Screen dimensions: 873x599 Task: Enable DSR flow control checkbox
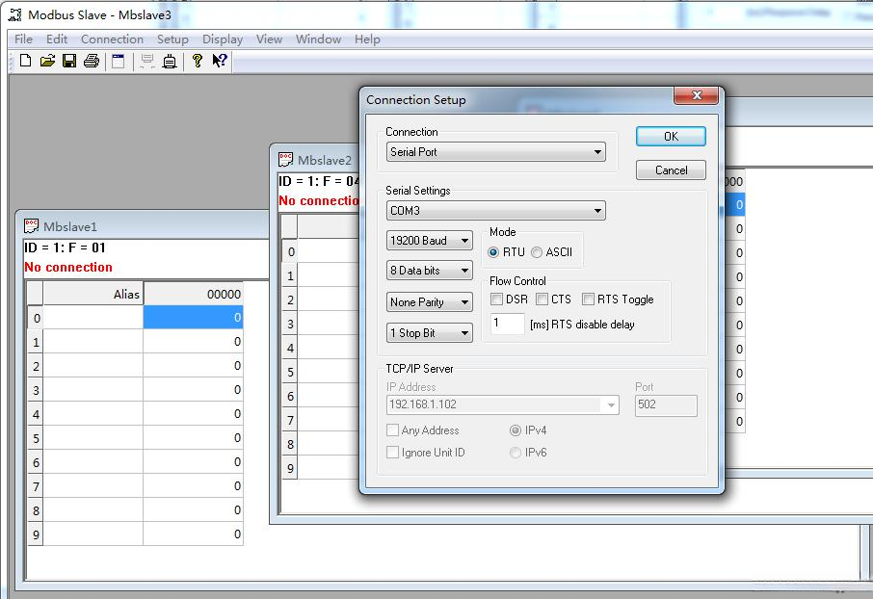[496, 299]
